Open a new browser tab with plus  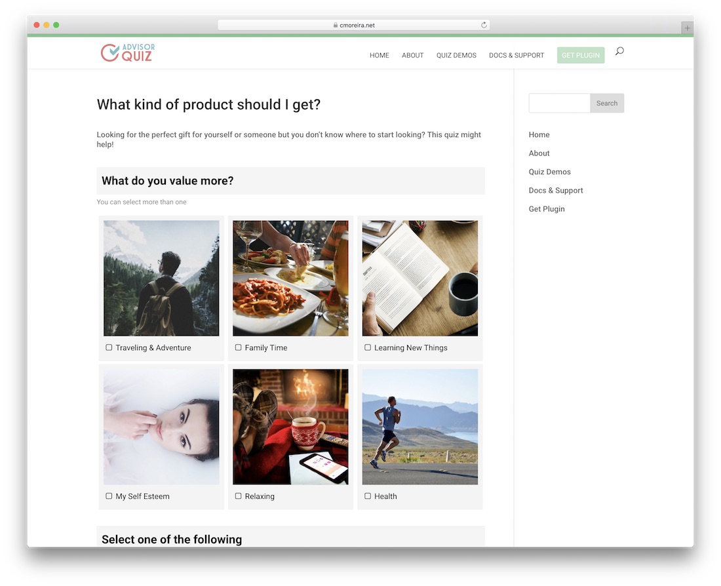pyautogui.click(x=687, y=28)
